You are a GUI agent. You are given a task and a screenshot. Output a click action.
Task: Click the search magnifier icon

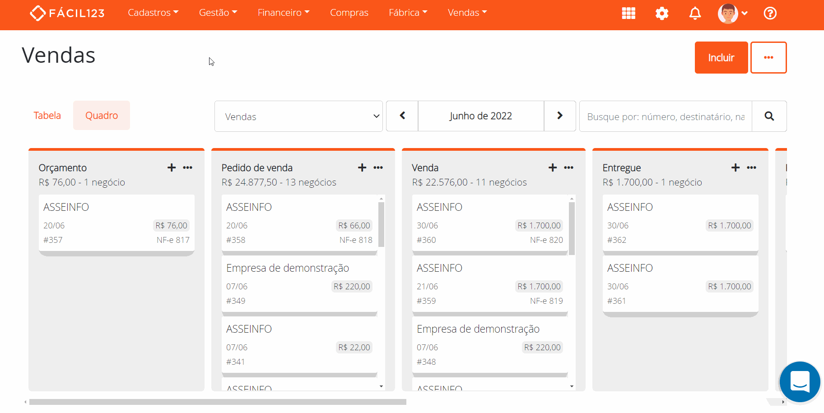pyautogui.click(x=769, y=116)
